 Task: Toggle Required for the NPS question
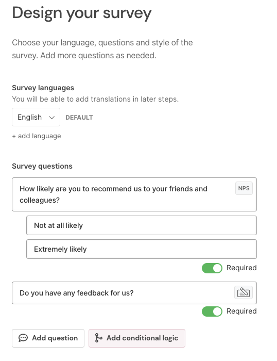pos(212,268)
